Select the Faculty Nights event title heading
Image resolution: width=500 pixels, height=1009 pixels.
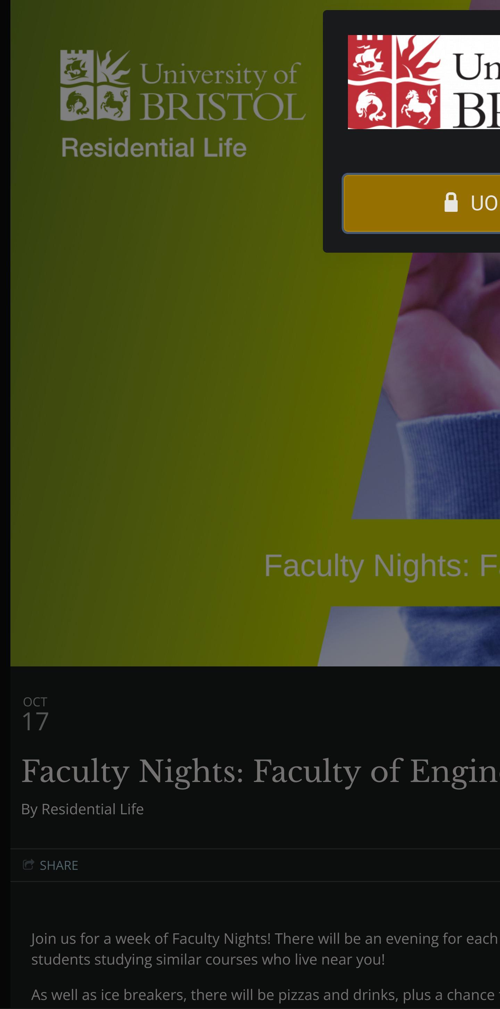click(x=260, y=771)
